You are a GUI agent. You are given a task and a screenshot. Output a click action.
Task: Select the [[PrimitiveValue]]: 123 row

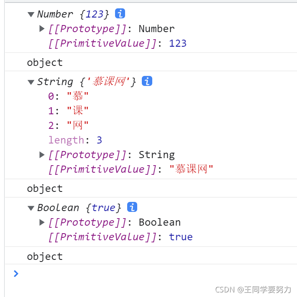118,43
